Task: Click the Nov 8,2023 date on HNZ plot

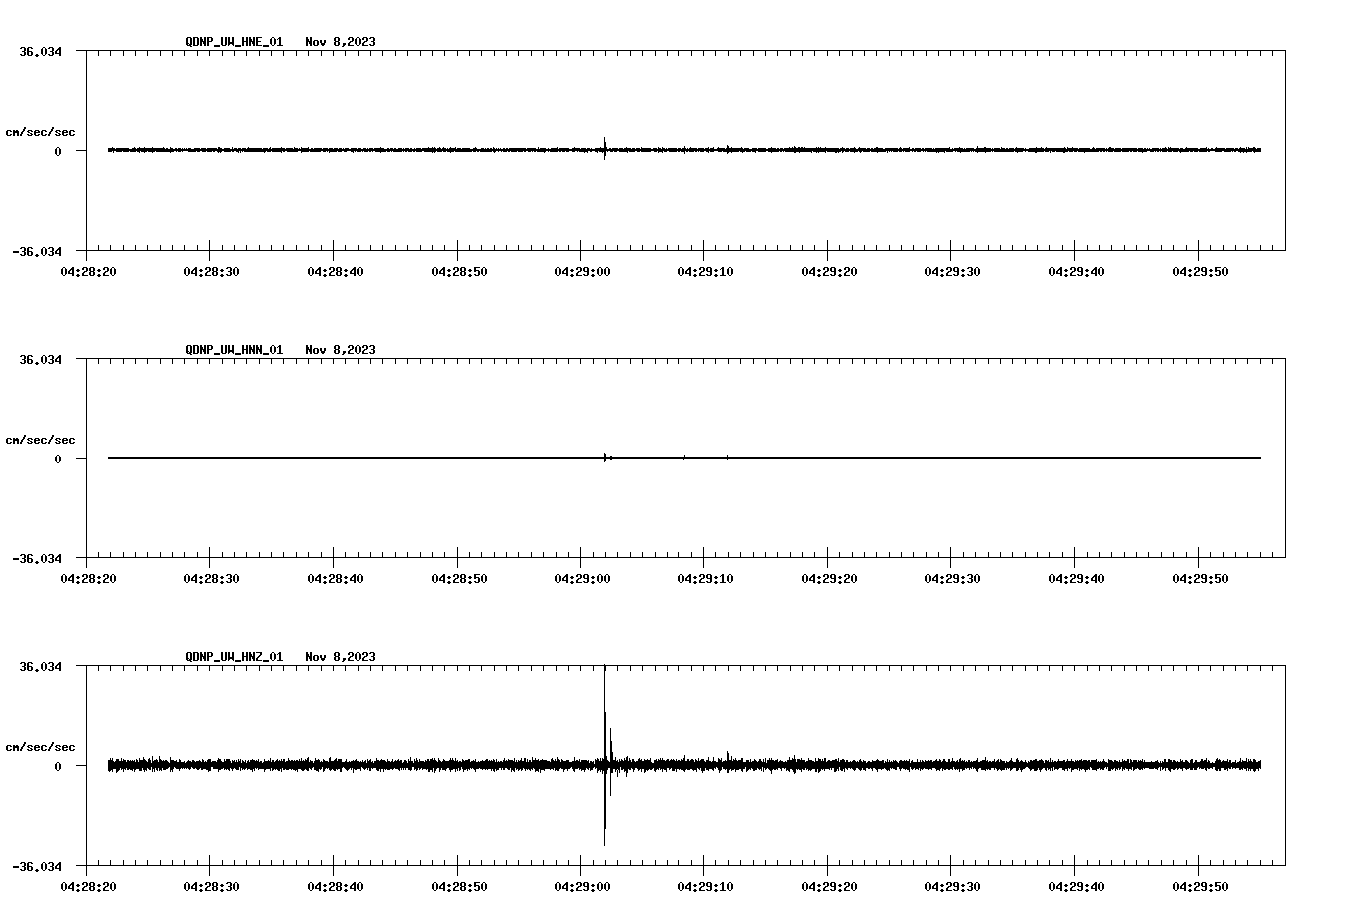Action: [x=340, y=657]
